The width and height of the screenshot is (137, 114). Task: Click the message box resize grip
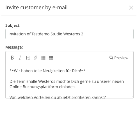(x=132, y=97)
